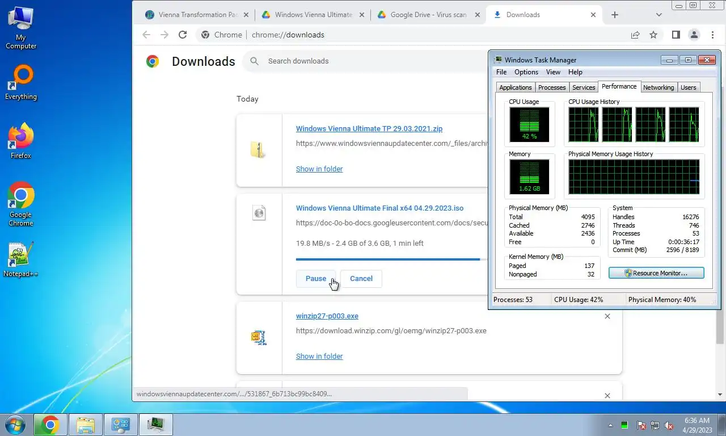Click the tab search chevron

click(659, 15)
